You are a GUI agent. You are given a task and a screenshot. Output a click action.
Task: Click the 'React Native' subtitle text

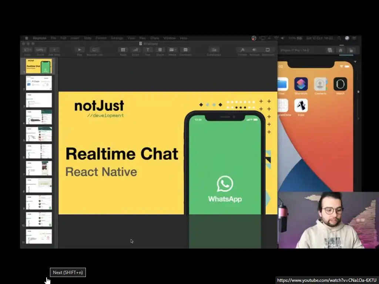point(101,172)
